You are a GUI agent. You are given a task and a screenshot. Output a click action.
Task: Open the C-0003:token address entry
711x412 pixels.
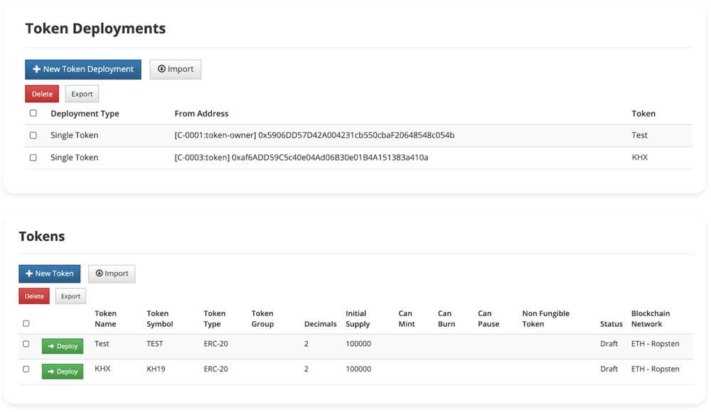click(x=301, y=157)
